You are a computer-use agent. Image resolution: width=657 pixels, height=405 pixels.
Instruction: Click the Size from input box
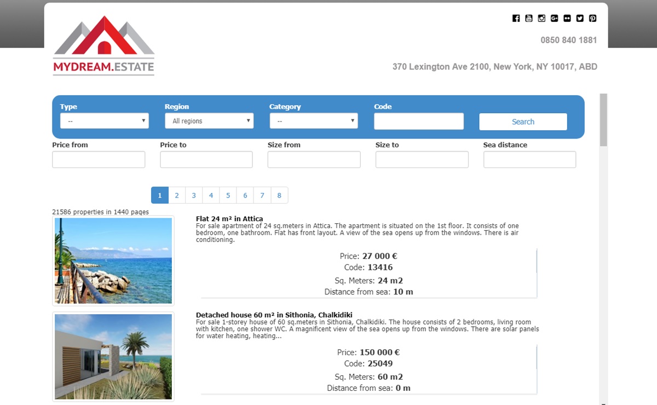[314, 159]
